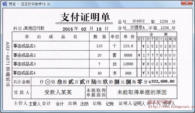The image size is (195, 113).
Task: Click the unit price 988
Action: tap(128, 73)
